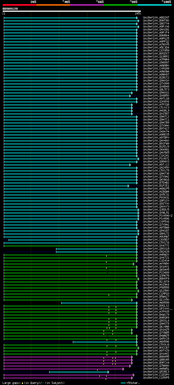This screenshot has height=385, width=174.
Task: Open hit UniRef100_A9PJ06
Action: pyautogui.click(x=156, y=26)
